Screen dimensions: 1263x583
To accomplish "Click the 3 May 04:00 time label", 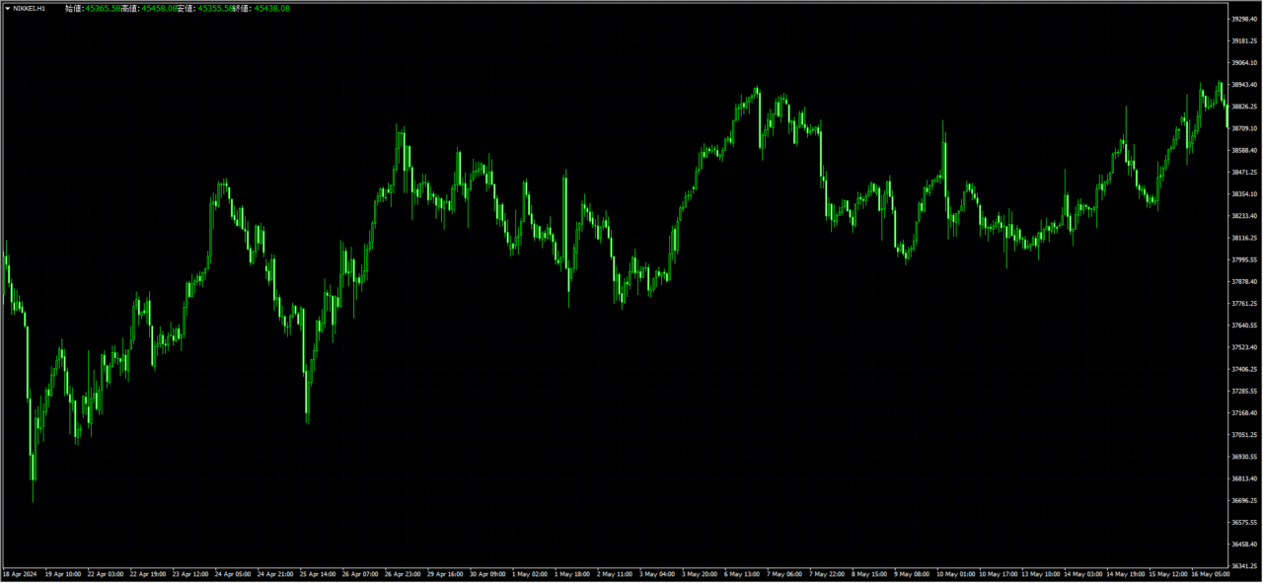I will 656,573.
